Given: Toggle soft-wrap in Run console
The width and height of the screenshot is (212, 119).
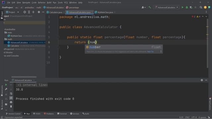Looking at the screenshot, I should [x=11, y=94].
